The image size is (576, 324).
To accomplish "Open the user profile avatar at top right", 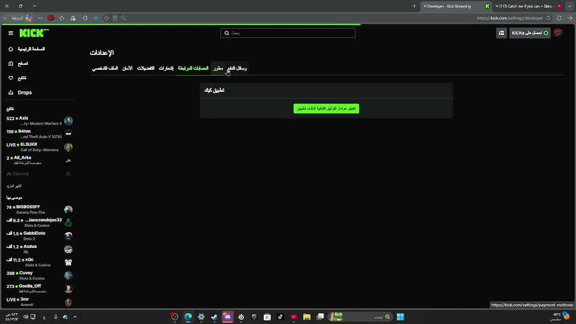I will (558, 33).
